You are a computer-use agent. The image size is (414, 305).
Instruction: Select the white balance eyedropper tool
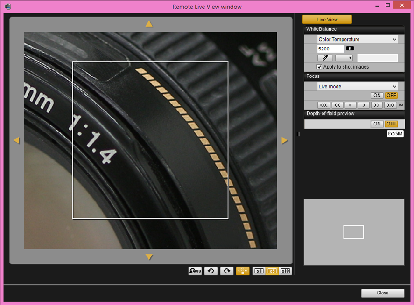coord(325,58)
